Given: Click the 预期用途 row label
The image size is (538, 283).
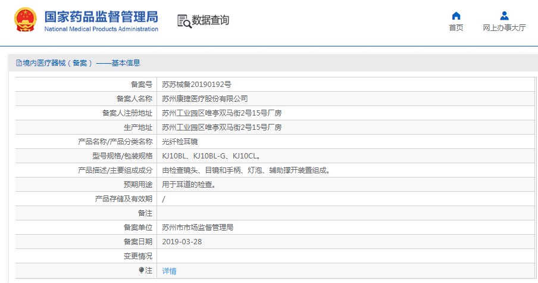Looking at the screenshot, I should tap(138, 185).
